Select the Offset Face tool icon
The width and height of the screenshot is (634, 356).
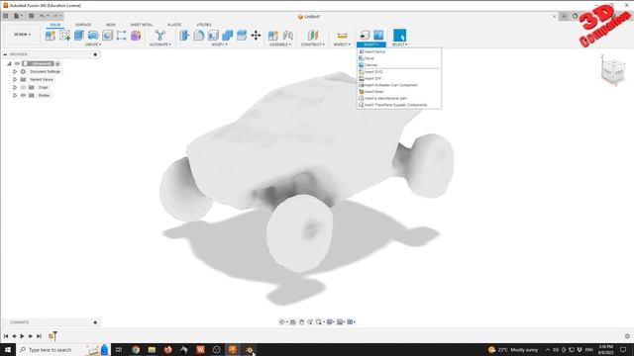pyautogui.click(x=242, y=36)
